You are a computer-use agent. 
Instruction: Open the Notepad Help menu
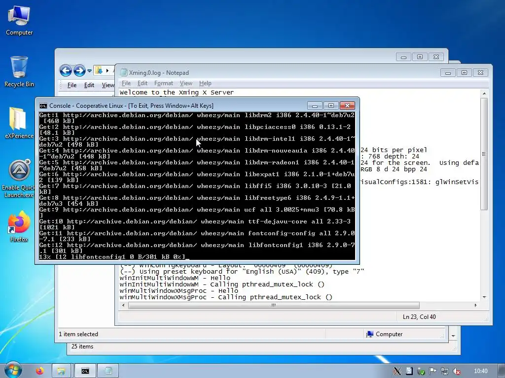(x=205, y=83)
